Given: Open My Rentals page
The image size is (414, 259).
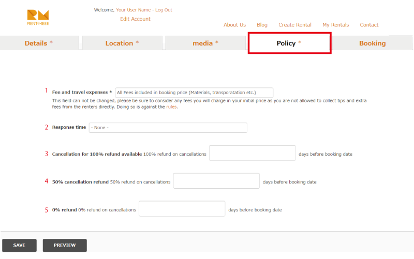Looking at the screenshot, I should [335, 25].
